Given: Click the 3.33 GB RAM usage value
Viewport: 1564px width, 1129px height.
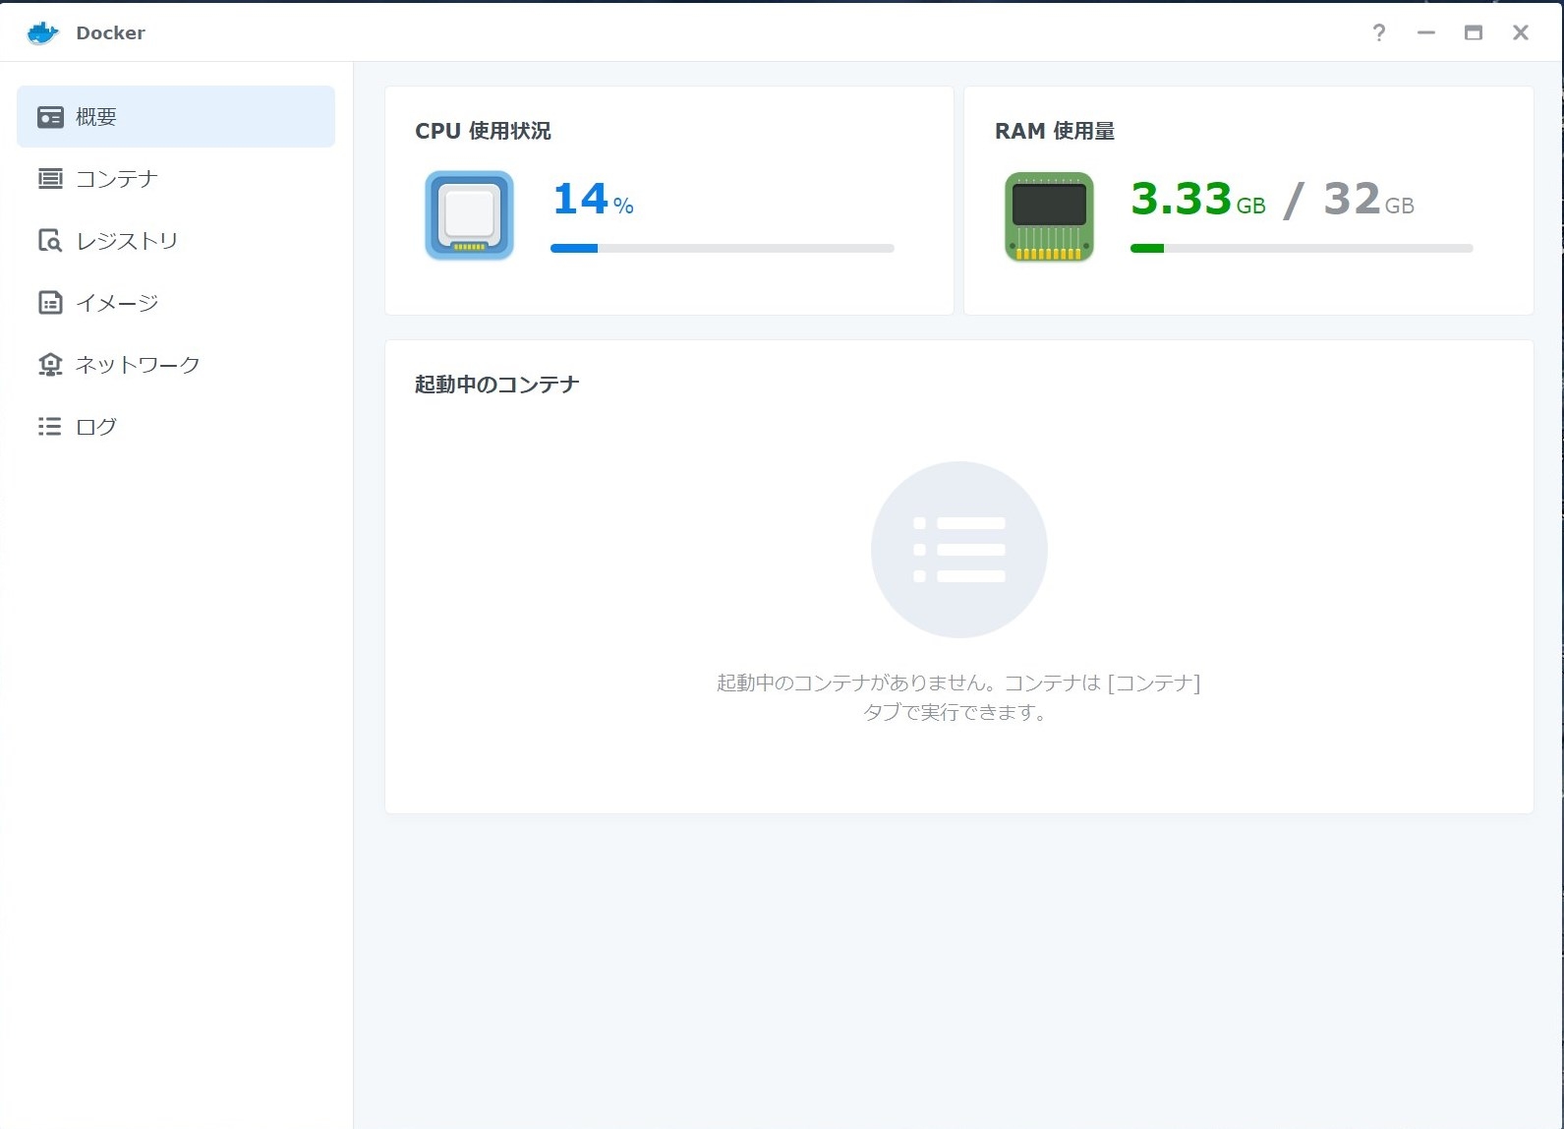Looking at the screenshot, I should click(1197, 200).
